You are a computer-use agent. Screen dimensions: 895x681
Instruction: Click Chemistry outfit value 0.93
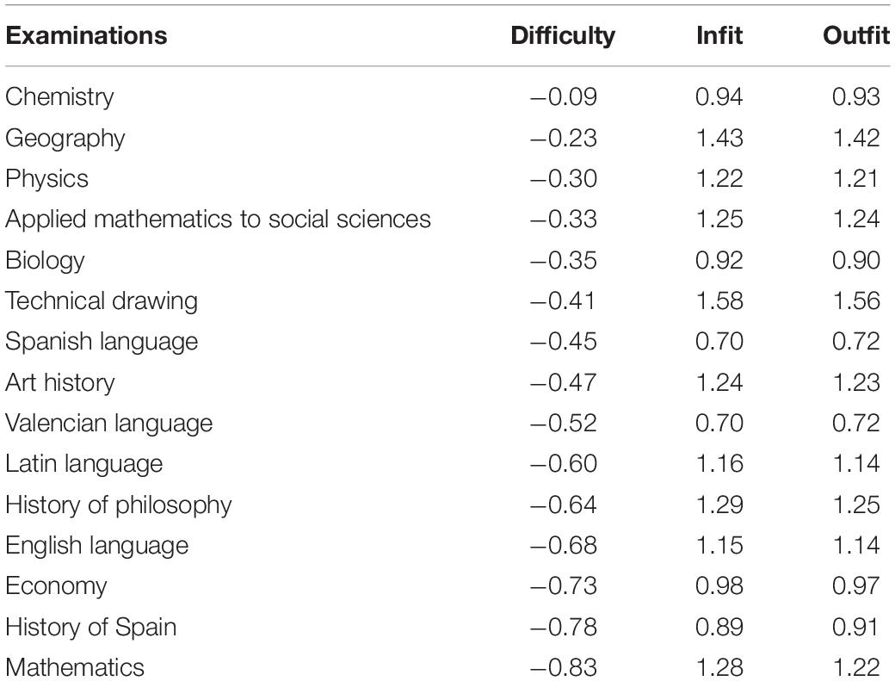855,96
